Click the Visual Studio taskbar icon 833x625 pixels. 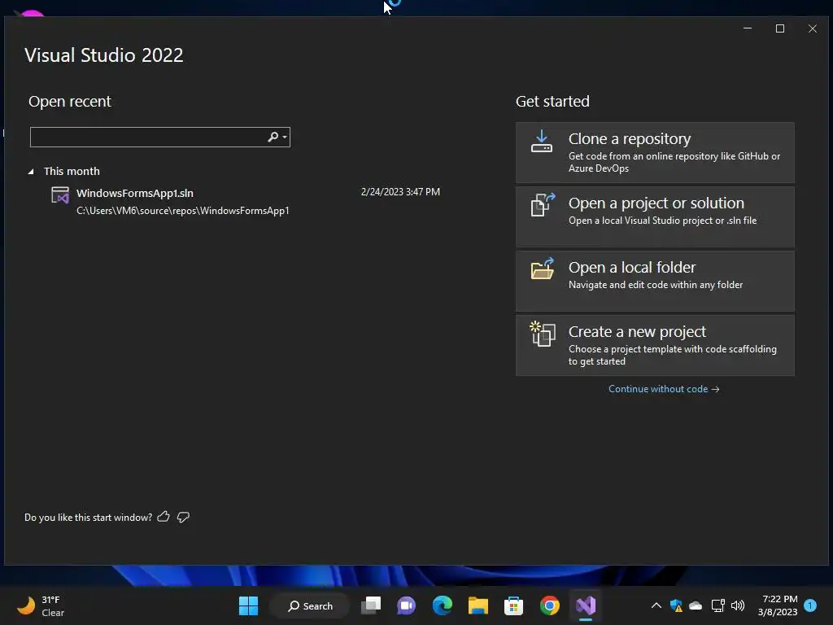click(x=586, y=605)
